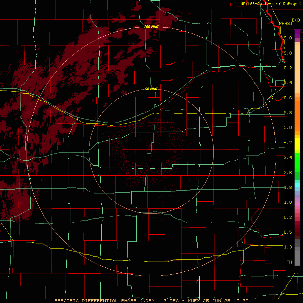Click the 1.8 legend value
Viewport: 303px width, 303px height.
(288, 188)
